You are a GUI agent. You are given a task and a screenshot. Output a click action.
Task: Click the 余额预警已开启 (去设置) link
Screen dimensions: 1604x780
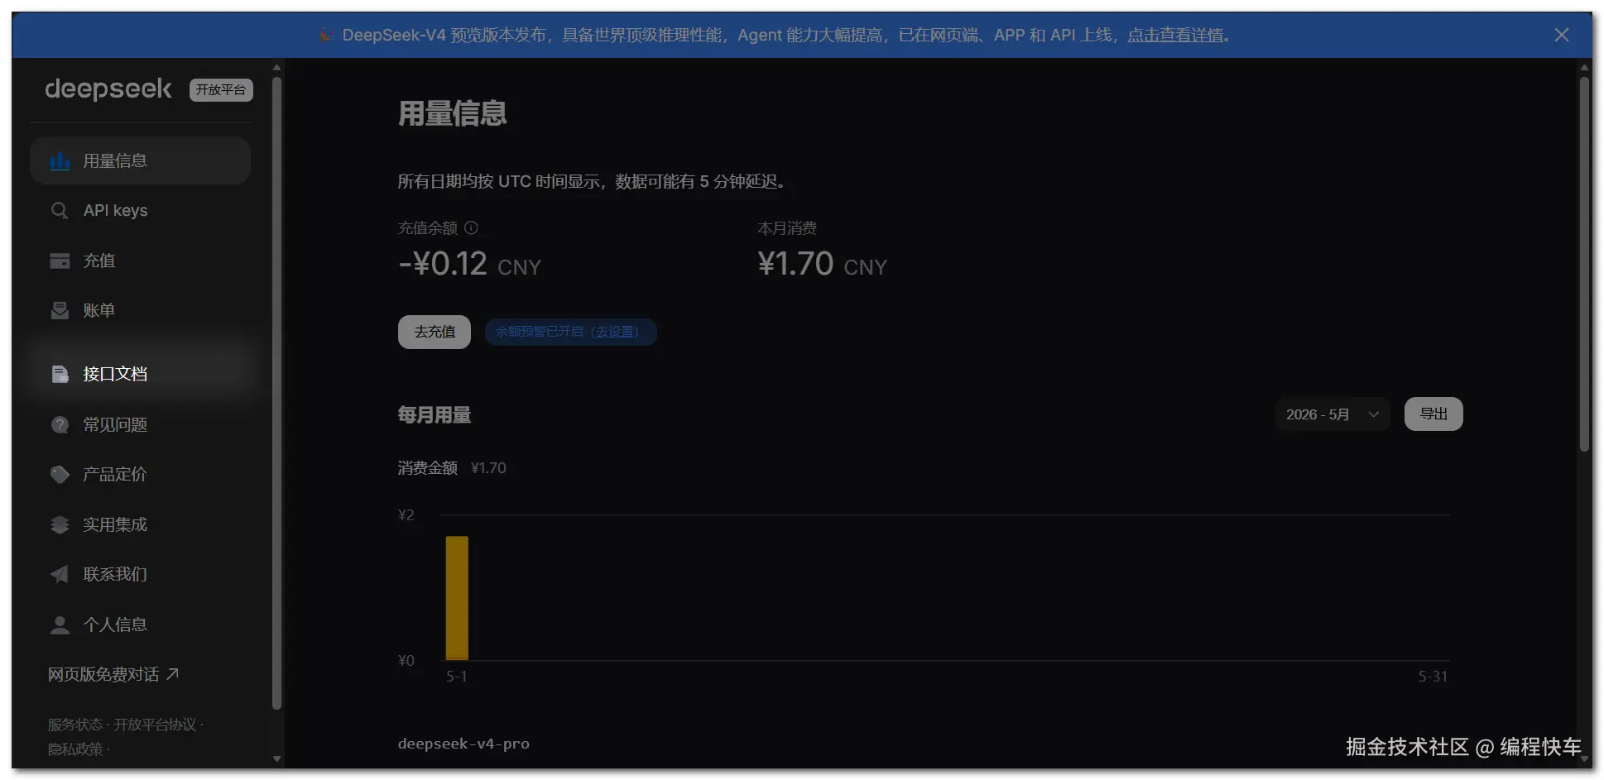pyautogui.click(x=570, y=332)
